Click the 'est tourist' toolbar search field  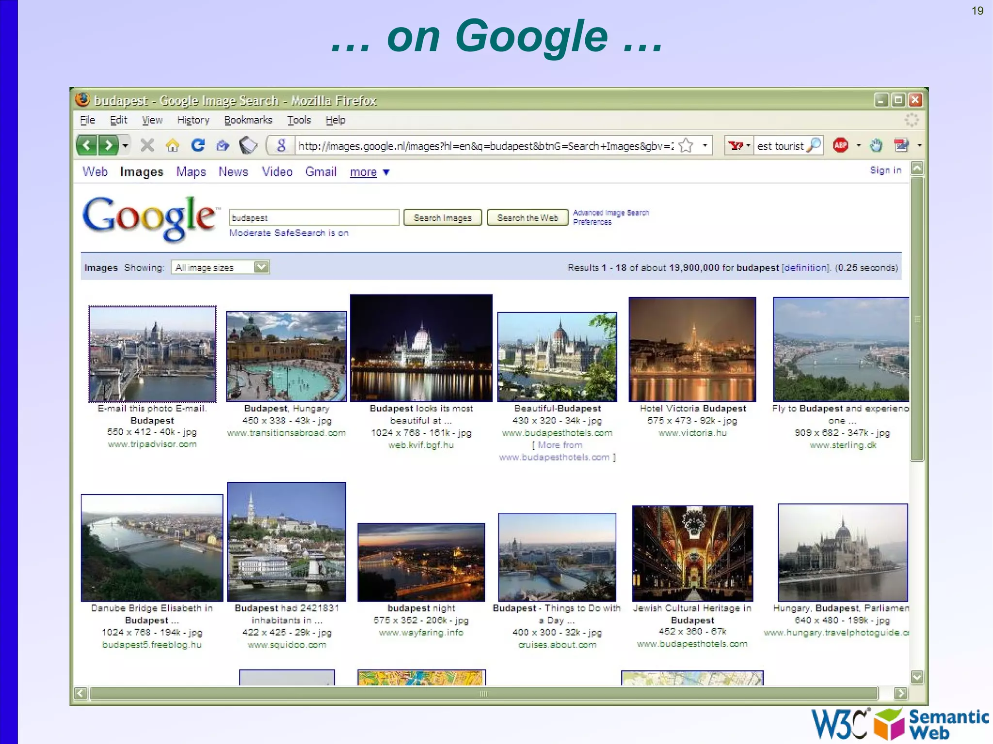point(780,146)
